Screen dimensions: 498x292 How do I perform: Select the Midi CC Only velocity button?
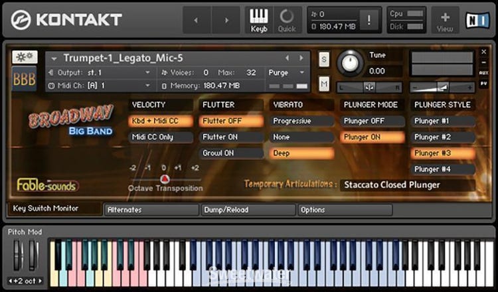coord(161,137)
